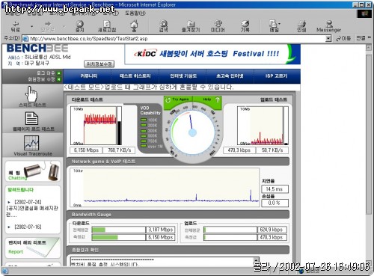Open the 벤치비 해외 리포트 Report banner

pos(33,248)
